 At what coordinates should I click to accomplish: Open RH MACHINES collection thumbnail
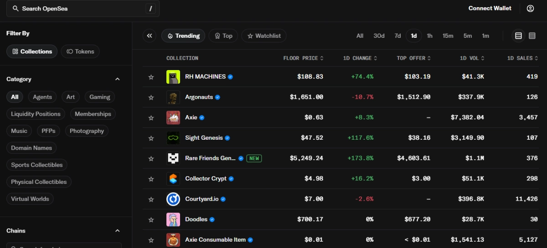[173, 77]
